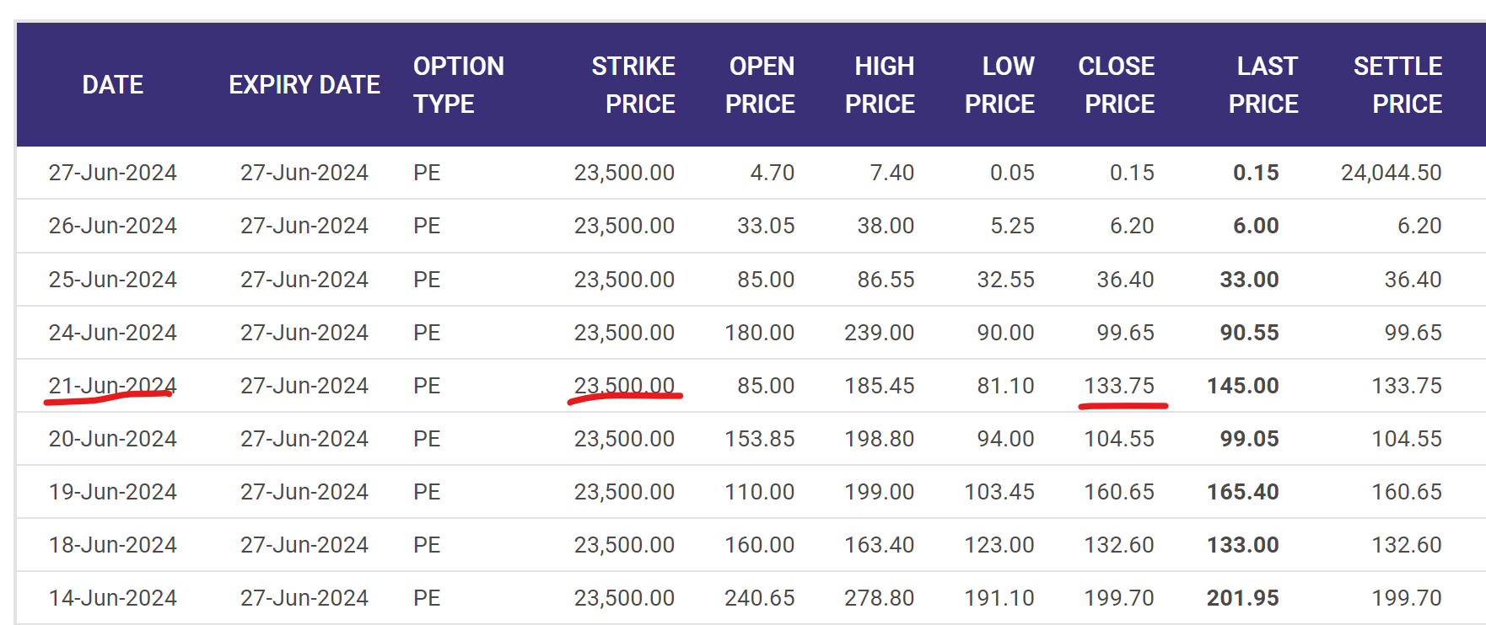Select the OPTION TYPE column header
The image size is (1486, 625).
(x=459, y=85)
